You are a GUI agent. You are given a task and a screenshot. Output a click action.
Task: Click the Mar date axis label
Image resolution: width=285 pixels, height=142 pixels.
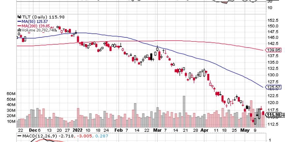click(x=157, y=130)
